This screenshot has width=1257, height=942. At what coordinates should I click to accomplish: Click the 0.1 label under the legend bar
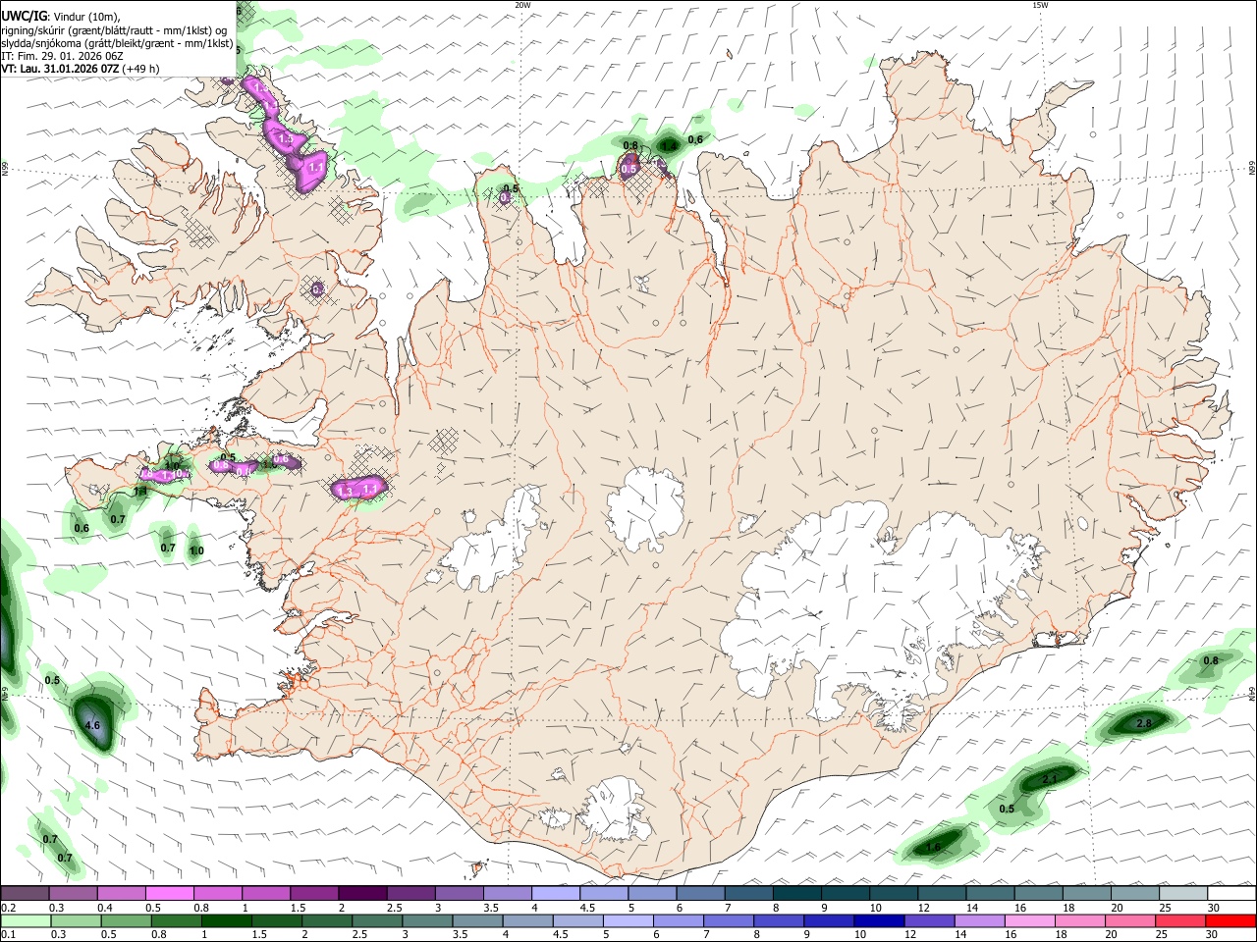(x=9, y=935)
